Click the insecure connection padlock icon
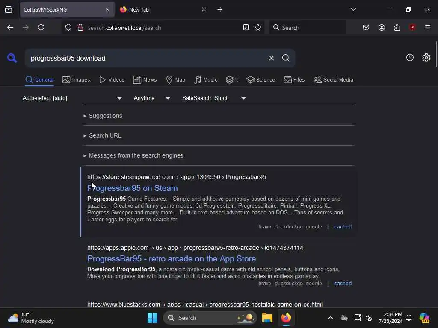This screenshot has height=328, width=438. [80, 28]
